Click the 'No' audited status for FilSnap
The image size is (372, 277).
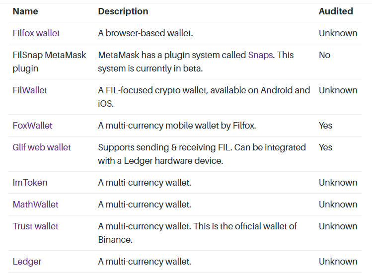324,55
